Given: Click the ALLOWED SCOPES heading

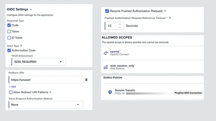Looking at the screenshot, I should 117,37.
